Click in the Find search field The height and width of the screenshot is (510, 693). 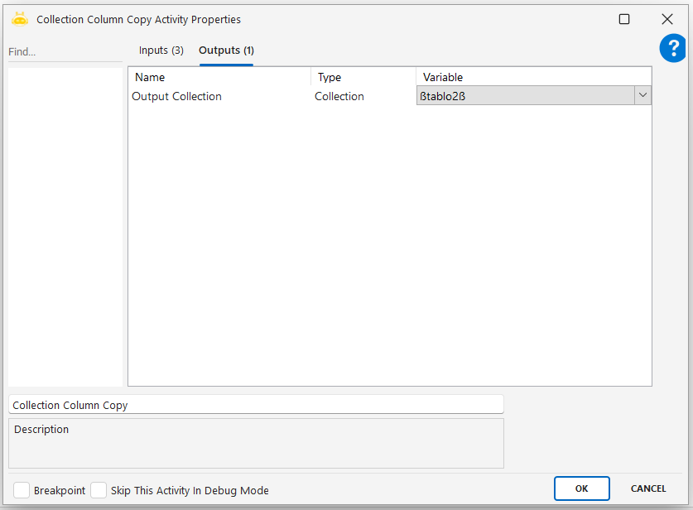pyautogui.click(x=65, y=51)
